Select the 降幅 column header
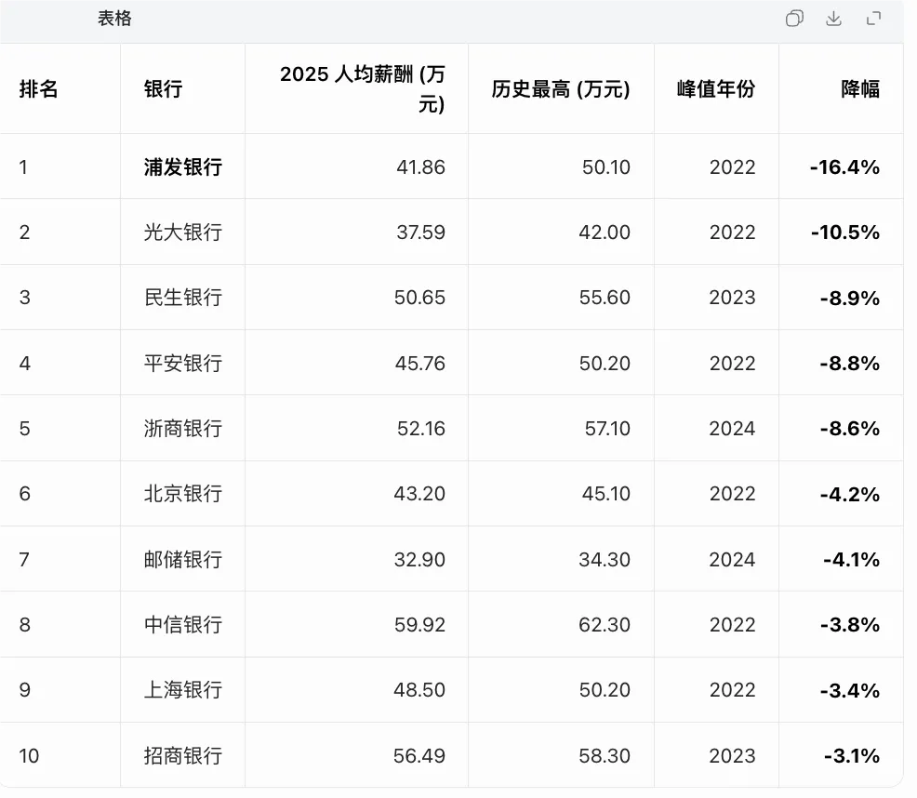The width and height of the screenshot is (917, 798). coord(860,89)
